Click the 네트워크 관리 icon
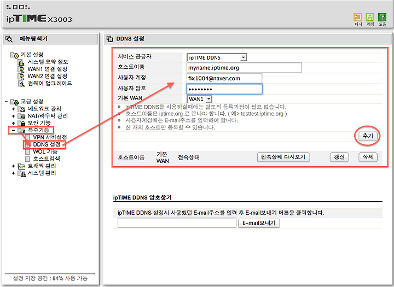The image size is (394, 287). 22,109
